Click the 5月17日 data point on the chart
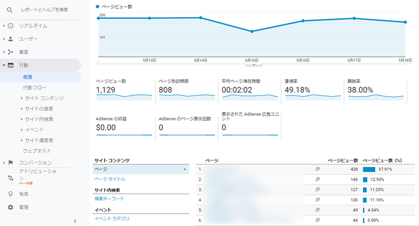 354,18
